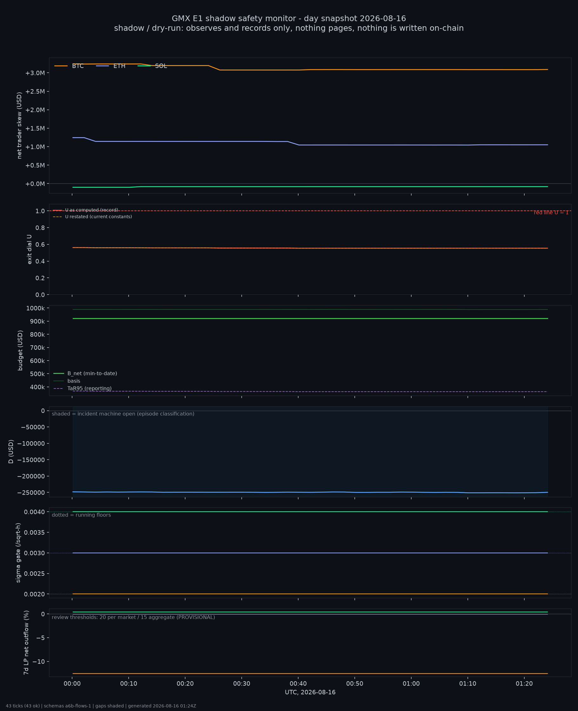Select the 0.4 tick on exit dial axis
This screenshot has height=711, width=578.
40,261
